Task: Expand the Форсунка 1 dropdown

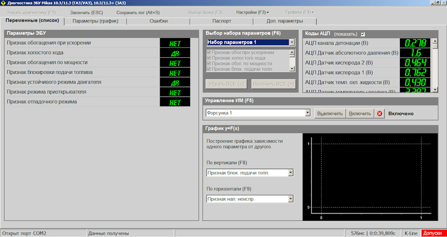Action: tap(307, 113)
